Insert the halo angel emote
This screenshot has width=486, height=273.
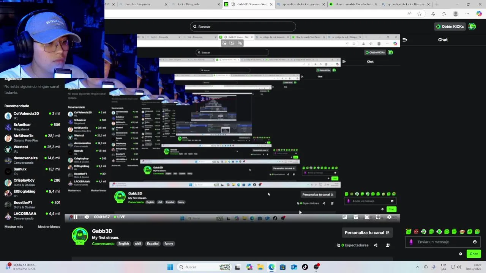pos(409,231)
